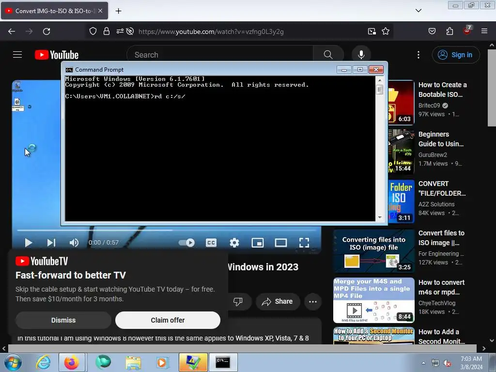The width and height of the screenshot is (496, 372).
Task: Switch to Command Prompt taskbar button
Action: click(x=223, y=362)
